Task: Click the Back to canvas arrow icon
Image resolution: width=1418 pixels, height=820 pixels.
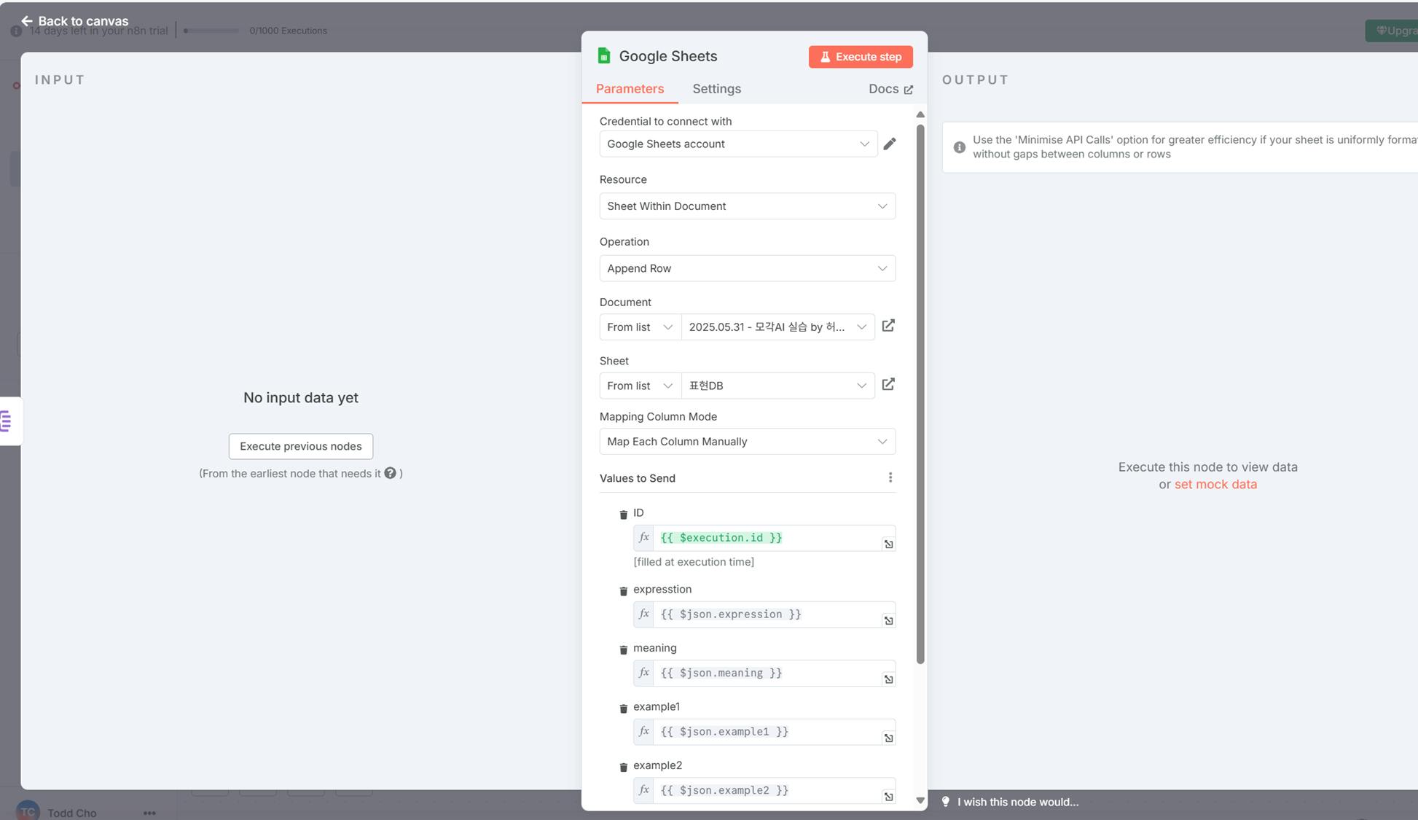Action: click(x=27, y=21)
